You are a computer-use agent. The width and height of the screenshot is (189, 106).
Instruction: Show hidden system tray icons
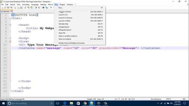158,103
